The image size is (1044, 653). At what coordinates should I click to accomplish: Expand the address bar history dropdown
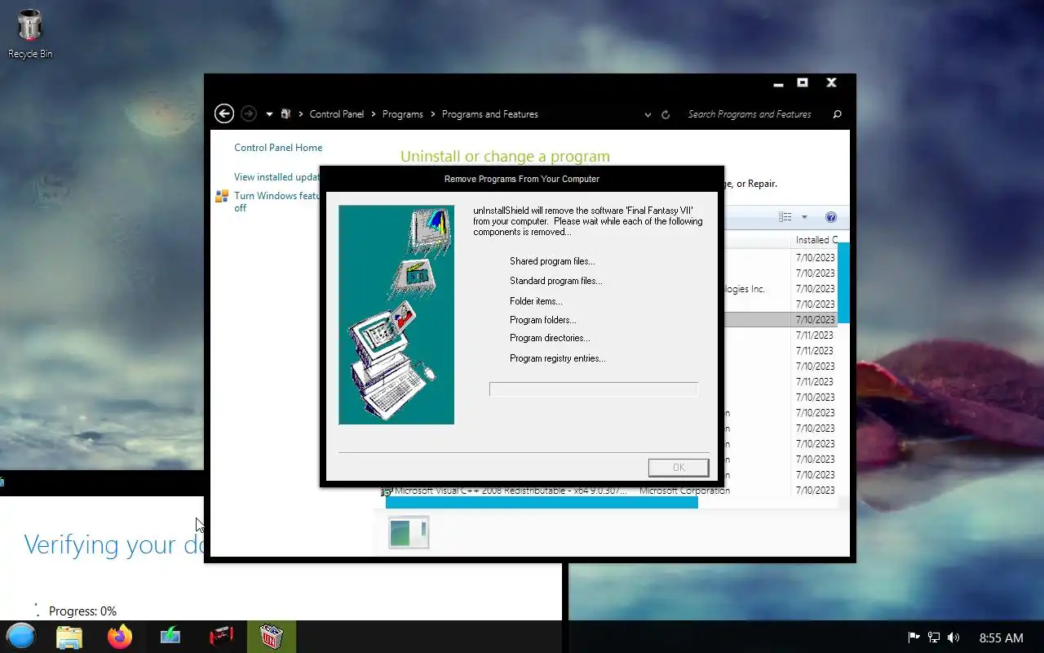pos(648,115)
